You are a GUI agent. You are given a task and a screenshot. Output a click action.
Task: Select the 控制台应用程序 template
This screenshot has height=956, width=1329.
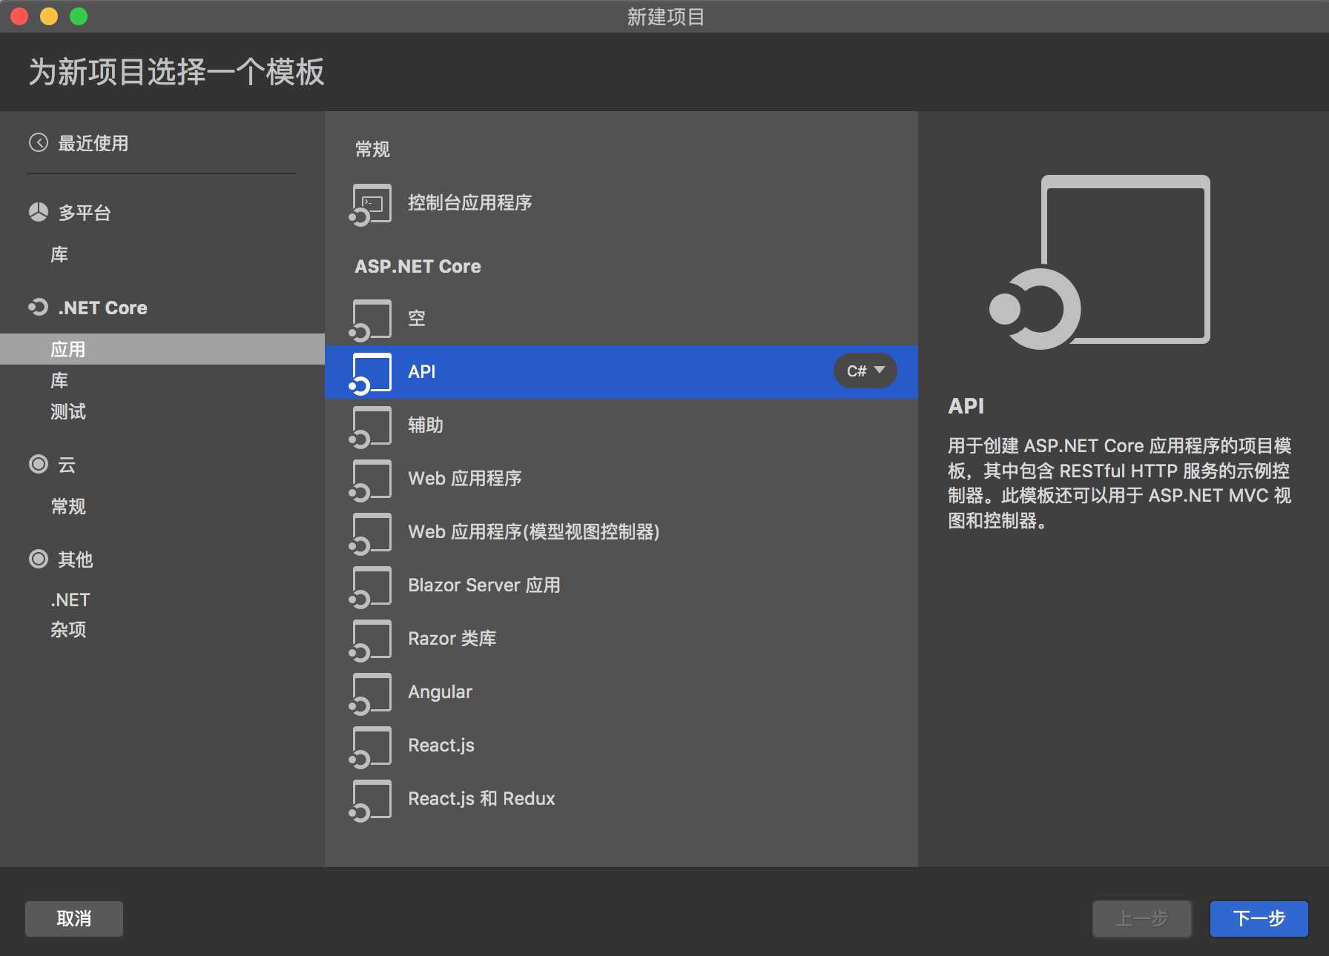click(470, 203)
